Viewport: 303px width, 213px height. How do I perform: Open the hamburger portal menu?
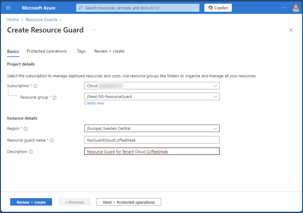pyautogui.click(x=8, y=8)
